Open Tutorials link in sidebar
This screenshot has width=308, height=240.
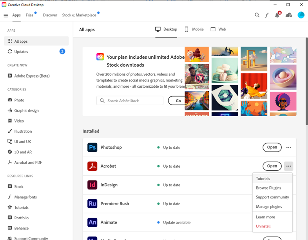[x=18, y=208]
